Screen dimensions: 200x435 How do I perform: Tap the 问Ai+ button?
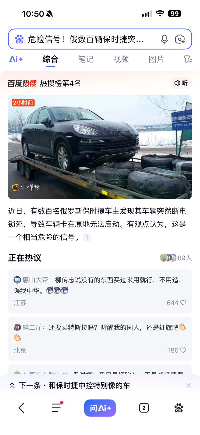click(x=100, y=408)
